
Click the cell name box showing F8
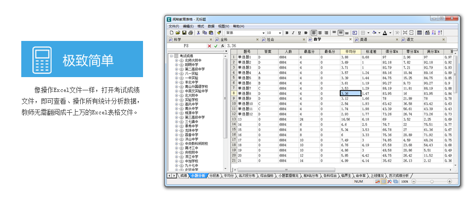click(187, 46)
